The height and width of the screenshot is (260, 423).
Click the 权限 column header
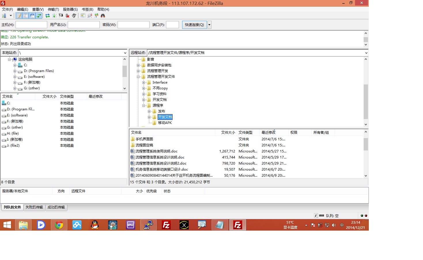(x=300, y=133)
